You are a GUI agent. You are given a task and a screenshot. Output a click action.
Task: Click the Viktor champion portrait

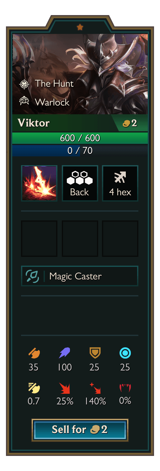point(80,74)
